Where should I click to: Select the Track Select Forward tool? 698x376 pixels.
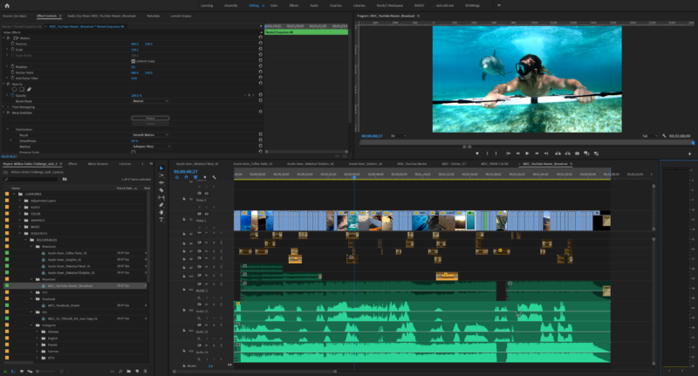(161, 175)
